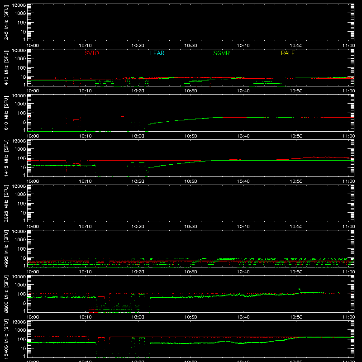Click 10:00 tick under 245 MHz panel
This screenshot has height=362, width=362.
(x=33, y=46)
